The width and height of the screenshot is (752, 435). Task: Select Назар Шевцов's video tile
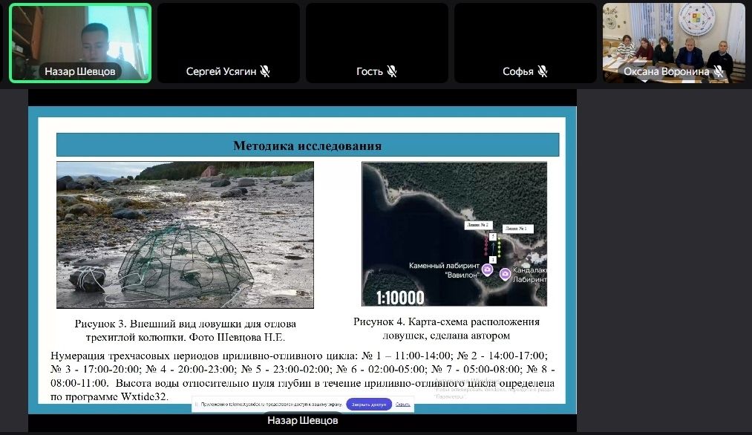[x=80, y=37]
